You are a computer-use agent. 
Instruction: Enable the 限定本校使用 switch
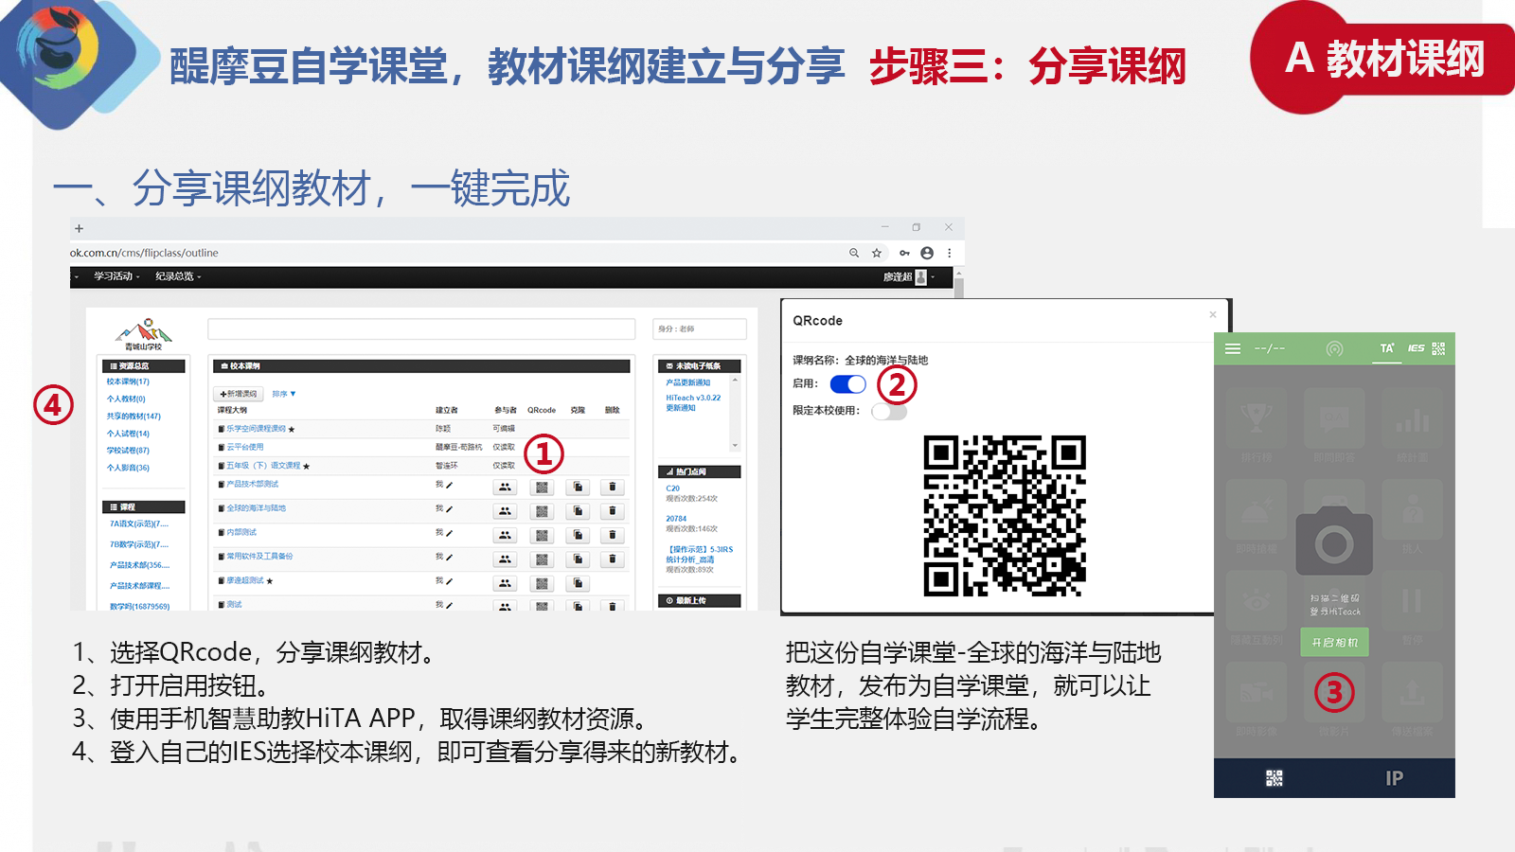[888, 411]
